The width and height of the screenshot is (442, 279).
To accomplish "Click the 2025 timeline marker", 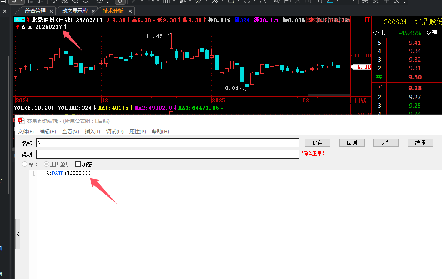I will (x=219, y=100).
